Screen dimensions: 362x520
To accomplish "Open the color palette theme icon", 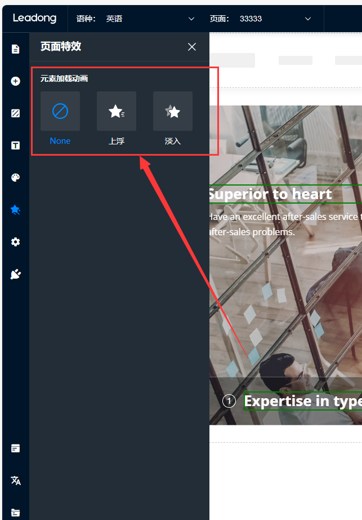I will tap(15, 178).
